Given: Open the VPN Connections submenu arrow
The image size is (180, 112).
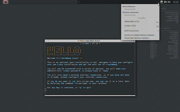Looking at the screenshot, I should pyautogui.click(x=158, y=31).
